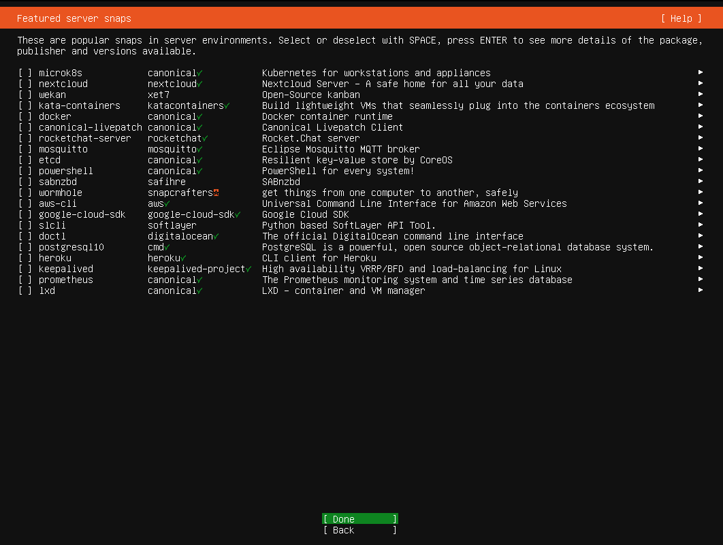Click the star badge beside snapcrafters
The image size is (723, 545).
pos(216,193)
